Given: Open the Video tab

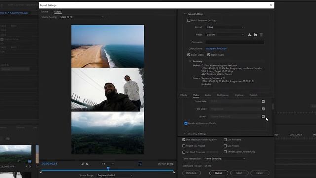Looking at the screenshot, I should click(x=196, y=95).
